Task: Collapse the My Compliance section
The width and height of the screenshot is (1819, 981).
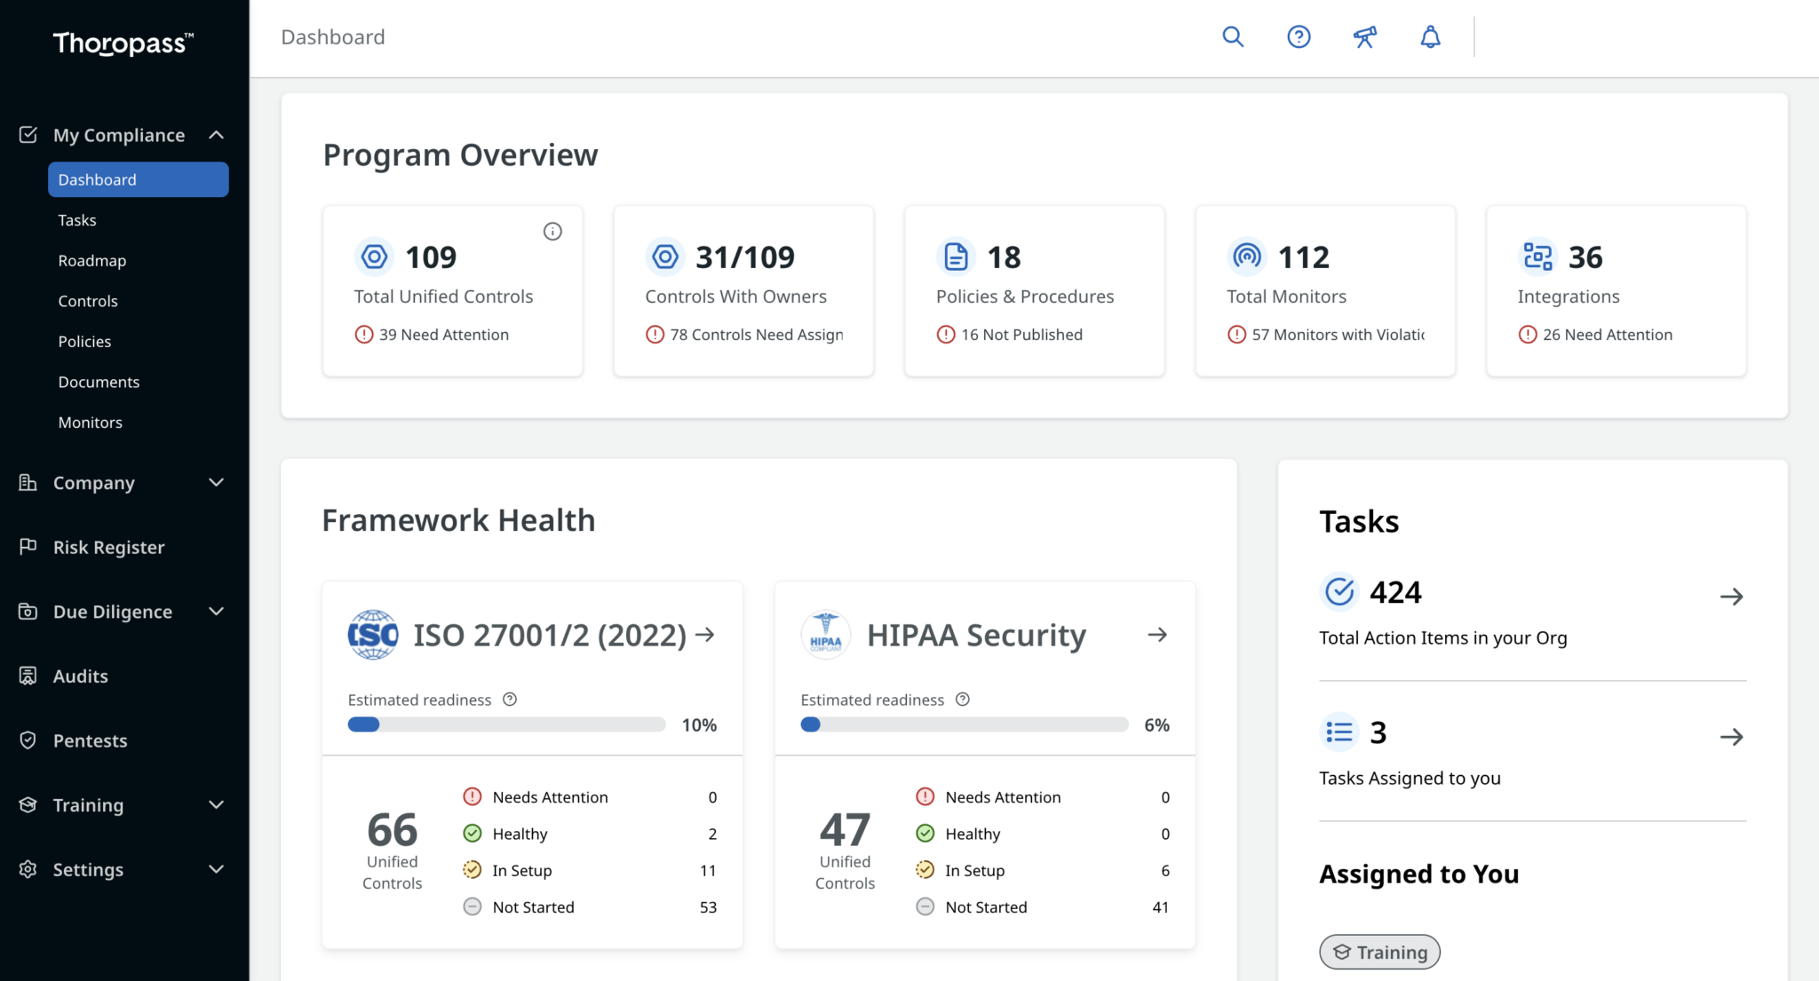Action: click(216, 135)
